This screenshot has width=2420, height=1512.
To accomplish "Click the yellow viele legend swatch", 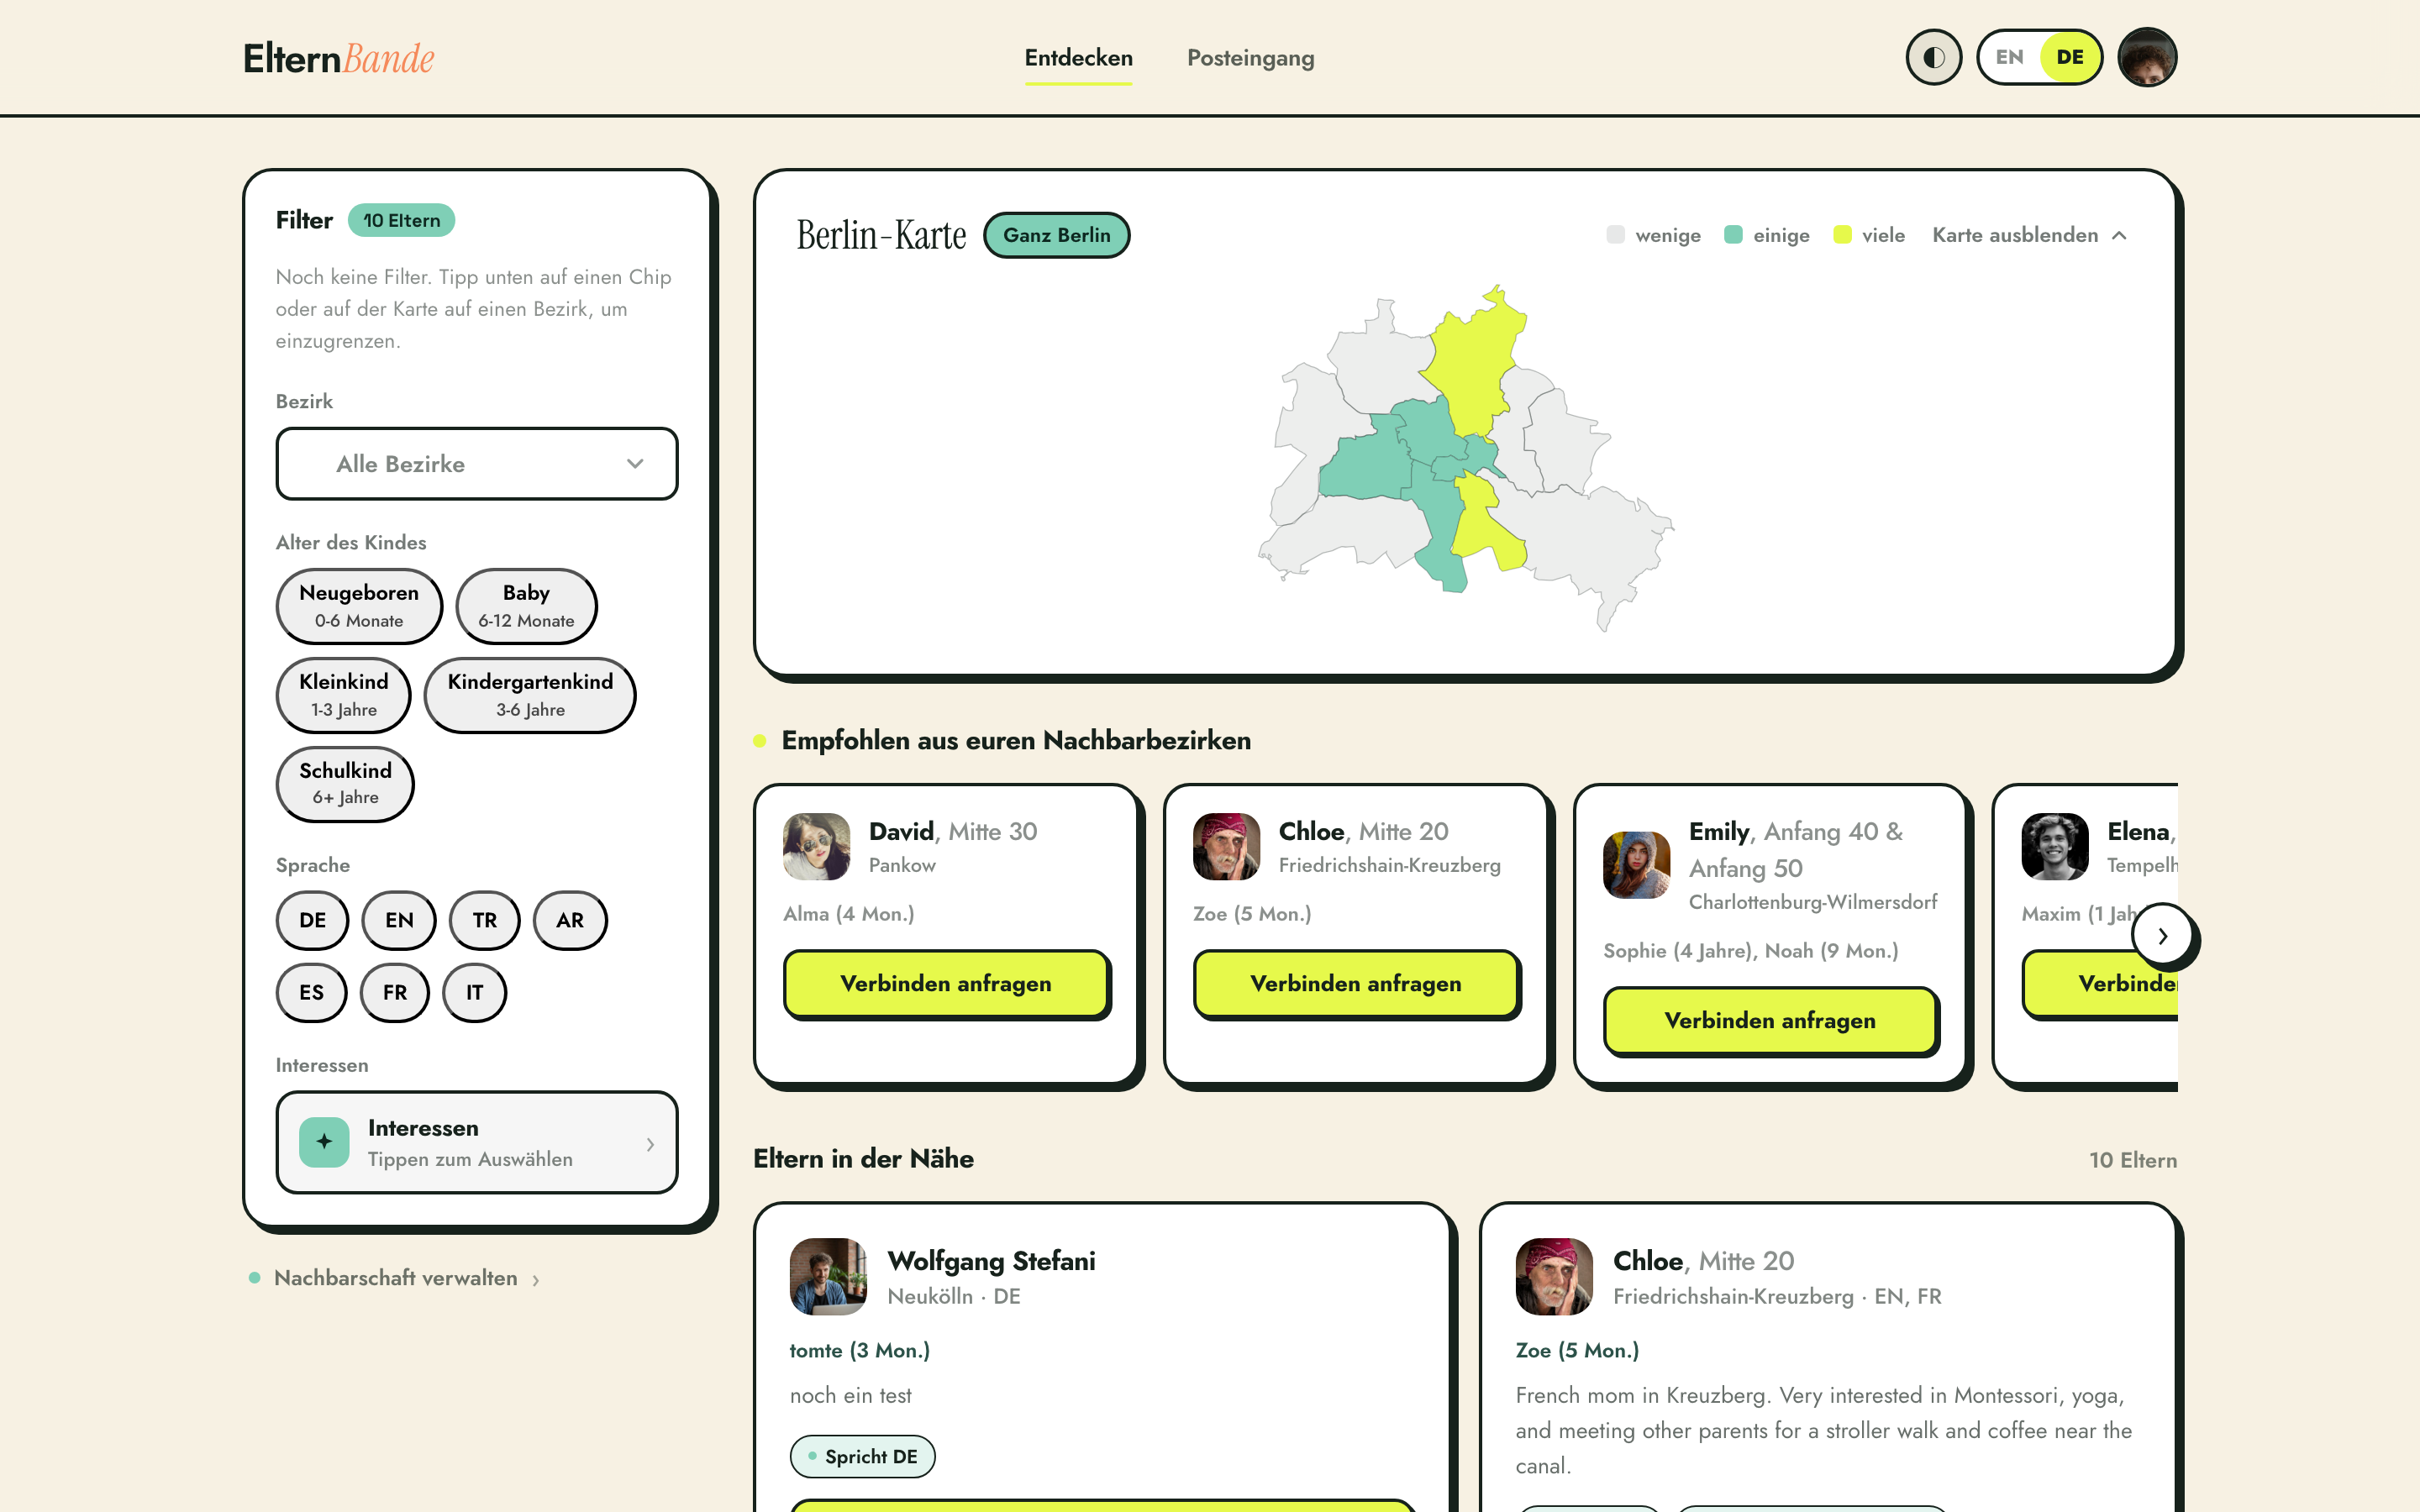I will coord(1842,235).
